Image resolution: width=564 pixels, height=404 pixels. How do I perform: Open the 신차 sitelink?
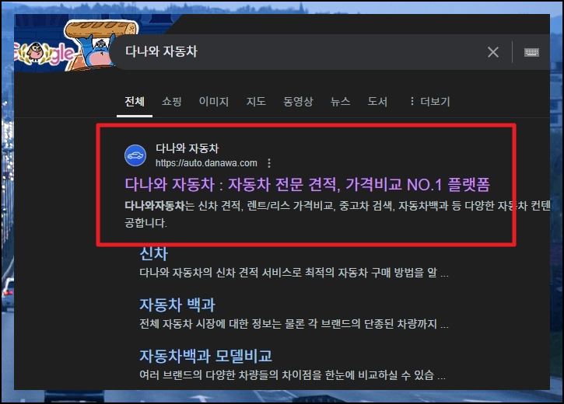tap(153, 254)
